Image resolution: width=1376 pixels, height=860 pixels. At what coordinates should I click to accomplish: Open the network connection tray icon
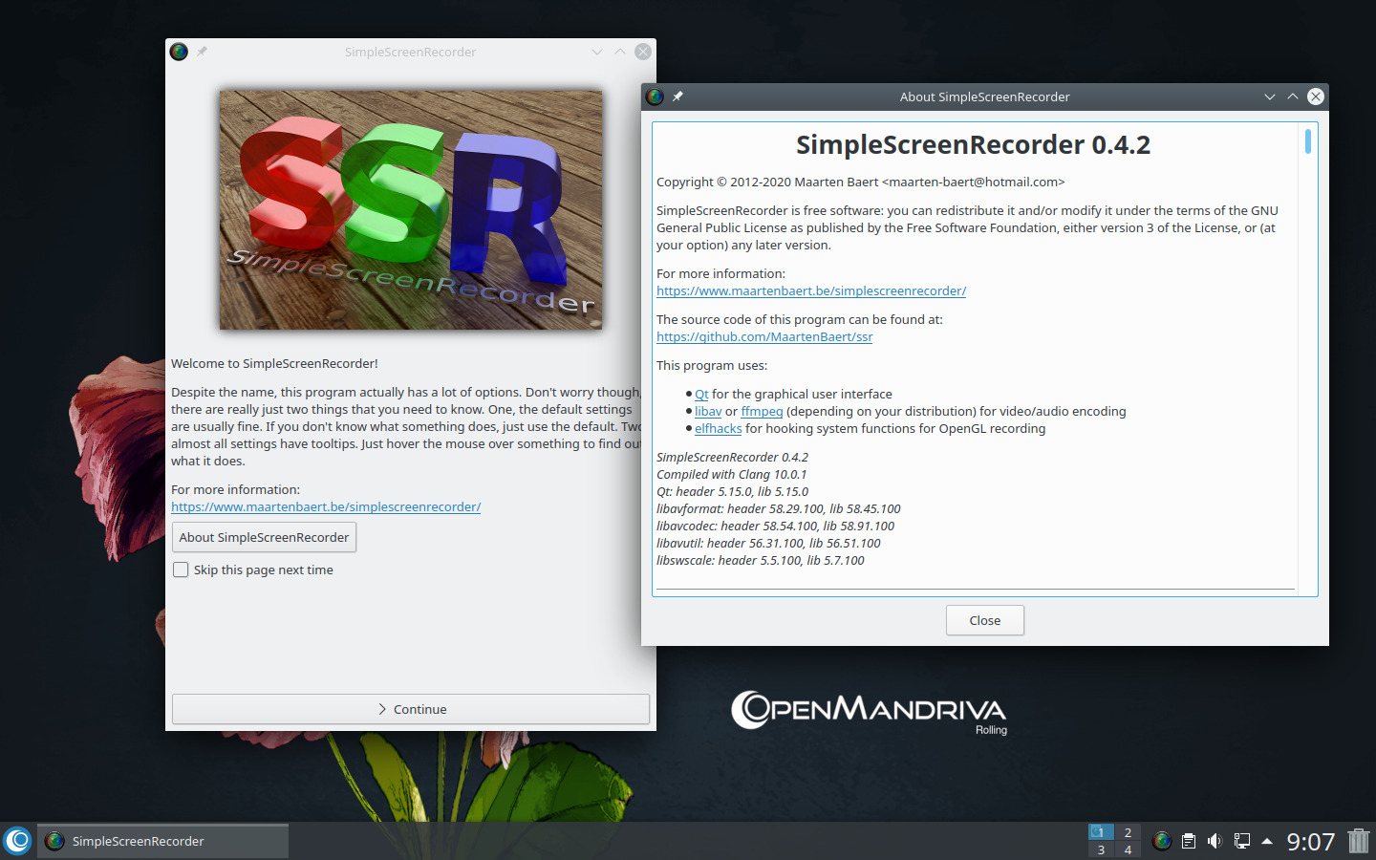1241,841
